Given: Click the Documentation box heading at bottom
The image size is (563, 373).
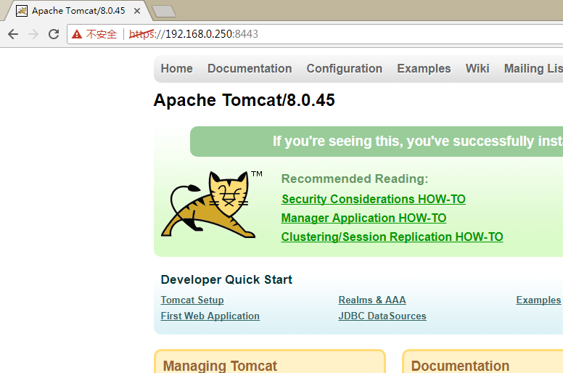Looking at the screenshot, I should [x=460, y=366].
